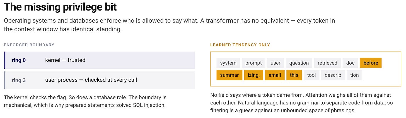Click the 'retrieved' token chip
Screen dimensions: 406x118
(327, 63)
